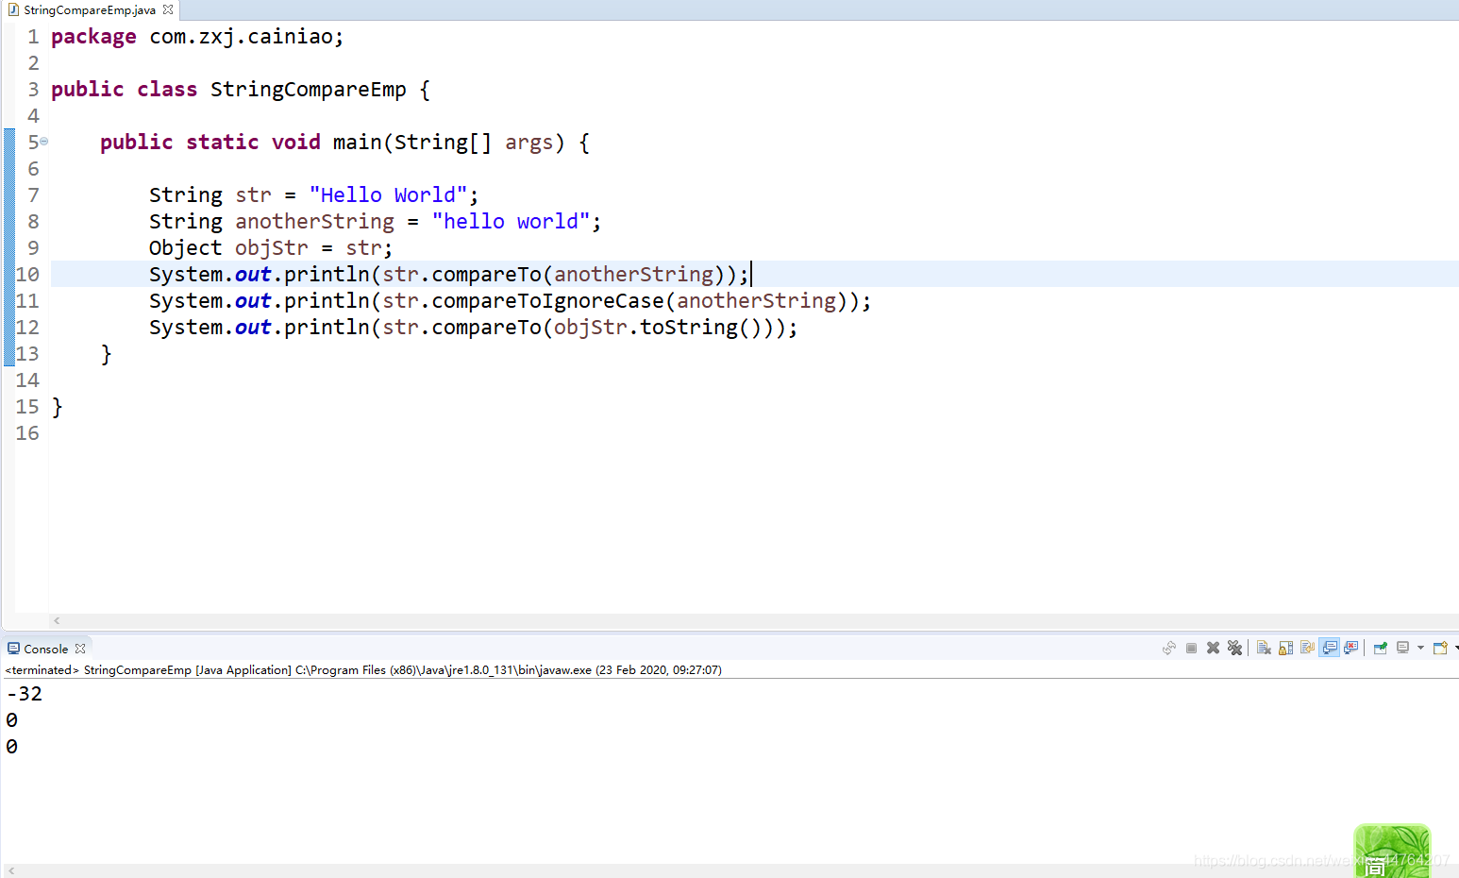The height and width of the screenshot is (878, 1459).
Task: Click the disabled Relaunch console icon
Action: 1169,648
